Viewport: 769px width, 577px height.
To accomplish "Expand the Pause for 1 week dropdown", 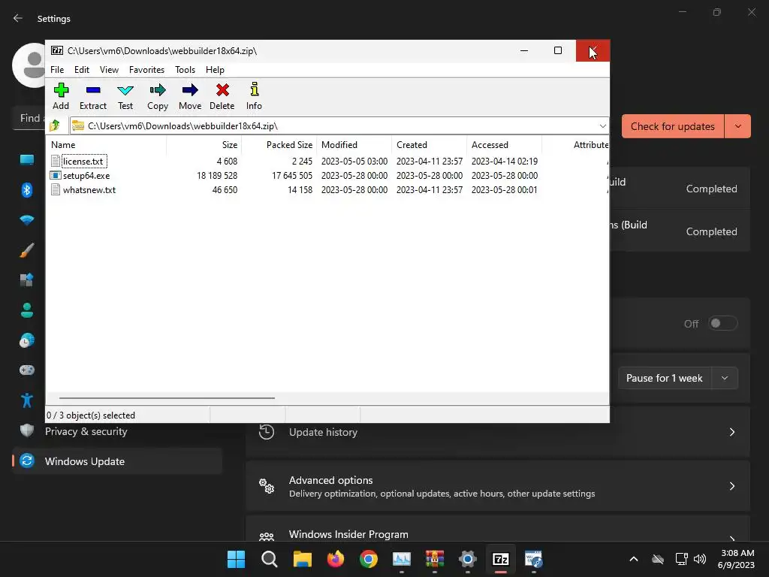I will pos(725,378).
